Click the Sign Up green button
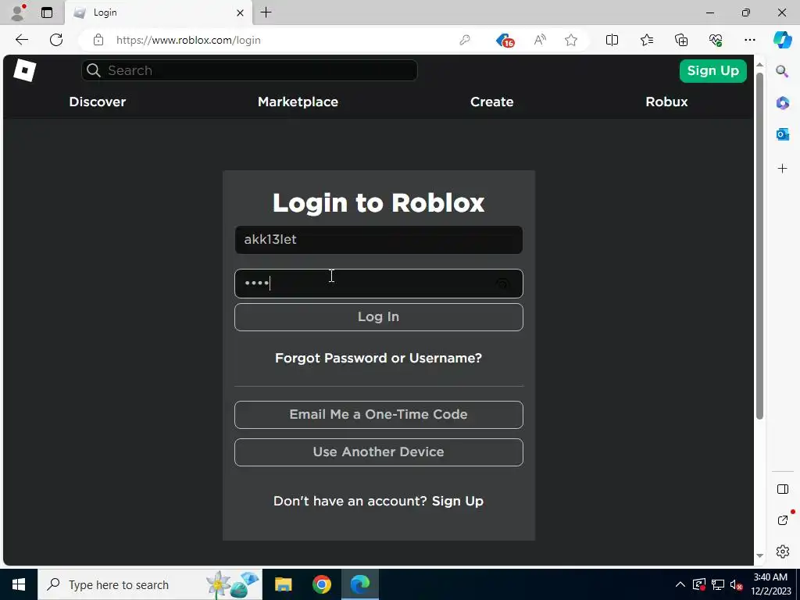Screen dimensions: 800x600 tap(712, 70)
